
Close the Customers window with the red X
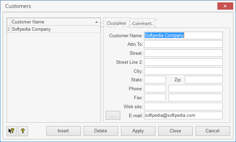225,6
